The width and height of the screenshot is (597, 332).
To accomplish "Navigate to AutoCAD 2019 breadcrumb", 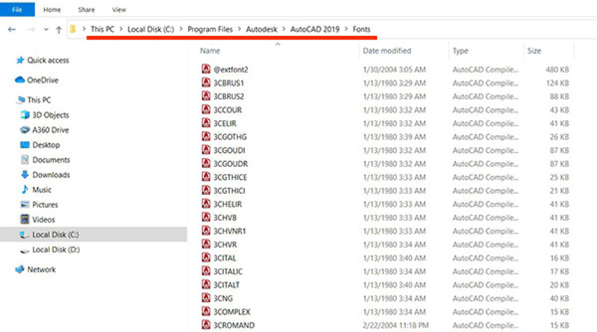I will pos(314,29).
